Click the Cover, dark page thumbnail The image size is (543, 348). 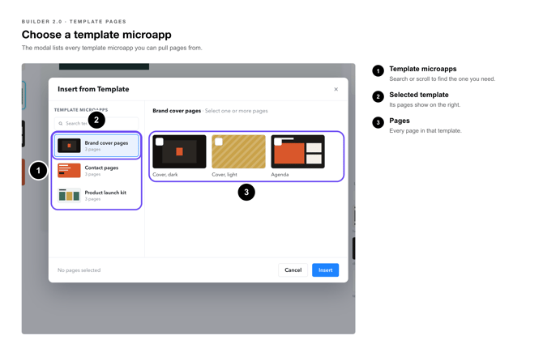click(179, 151)
